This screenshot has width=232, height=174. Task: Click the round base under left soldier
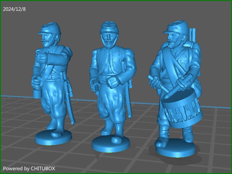(53, 138)
